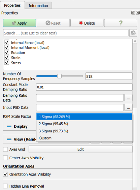
Task: Close the Properties panel with X icon
Action: pos(138,12)
